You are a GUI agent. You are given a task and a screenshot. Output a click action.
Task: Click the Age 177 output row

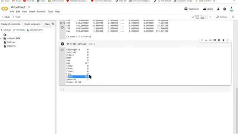point(77,63)
